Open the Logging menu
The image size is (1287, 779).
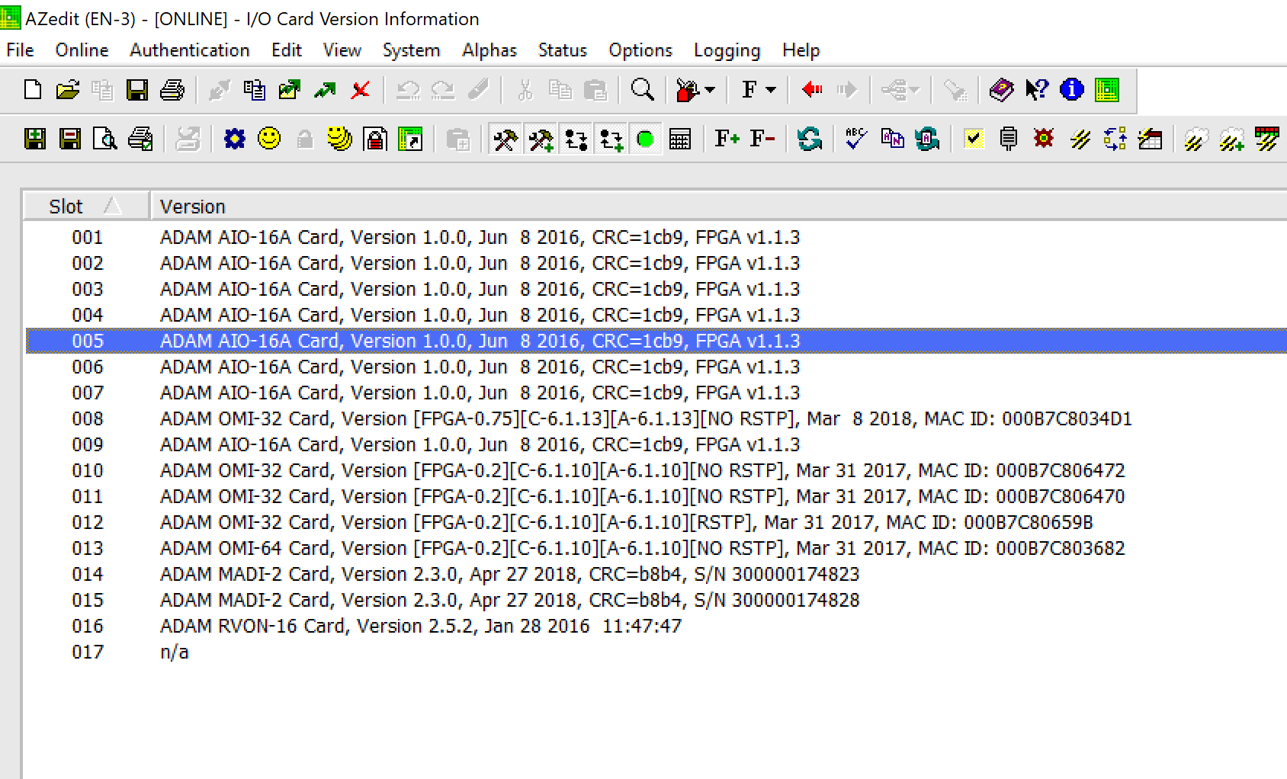[x=727, y=50]
